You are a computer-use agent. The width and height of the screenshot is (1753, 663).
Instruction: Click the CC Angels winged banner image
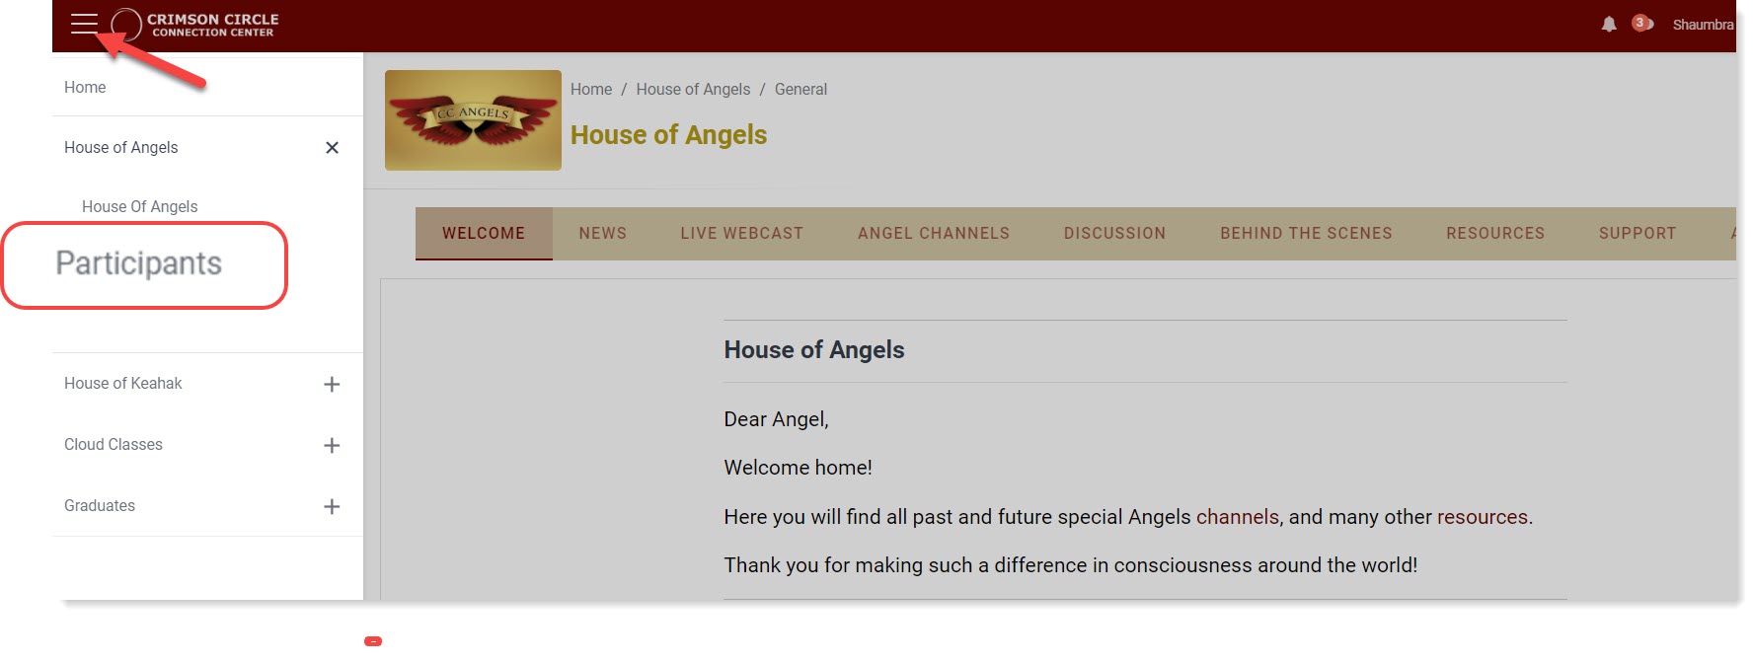click(x=473, y=120)
